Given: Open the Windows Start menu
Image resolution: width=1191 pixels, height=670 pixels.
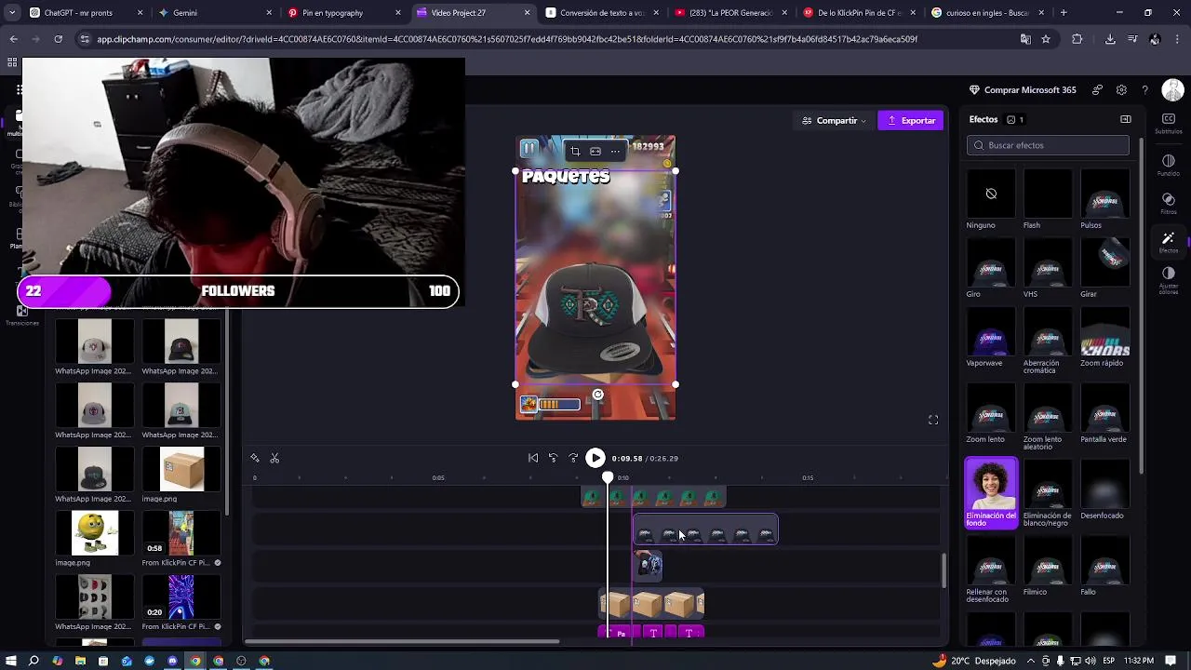Looking at the screenshot, I should pyautogui.click(x=11, y=661).
